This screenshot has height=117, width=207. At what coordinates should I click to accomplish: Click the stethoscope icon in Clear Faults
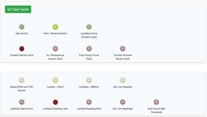coord(9,9)
